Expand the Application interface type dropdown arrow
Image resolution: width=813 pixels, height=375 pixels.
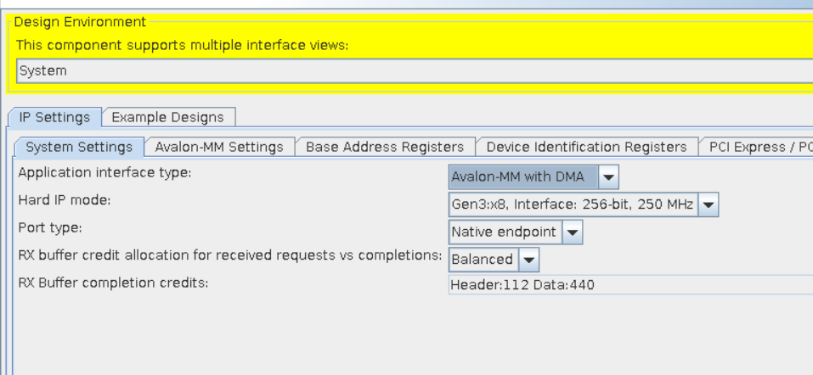[x=609, y=176]
